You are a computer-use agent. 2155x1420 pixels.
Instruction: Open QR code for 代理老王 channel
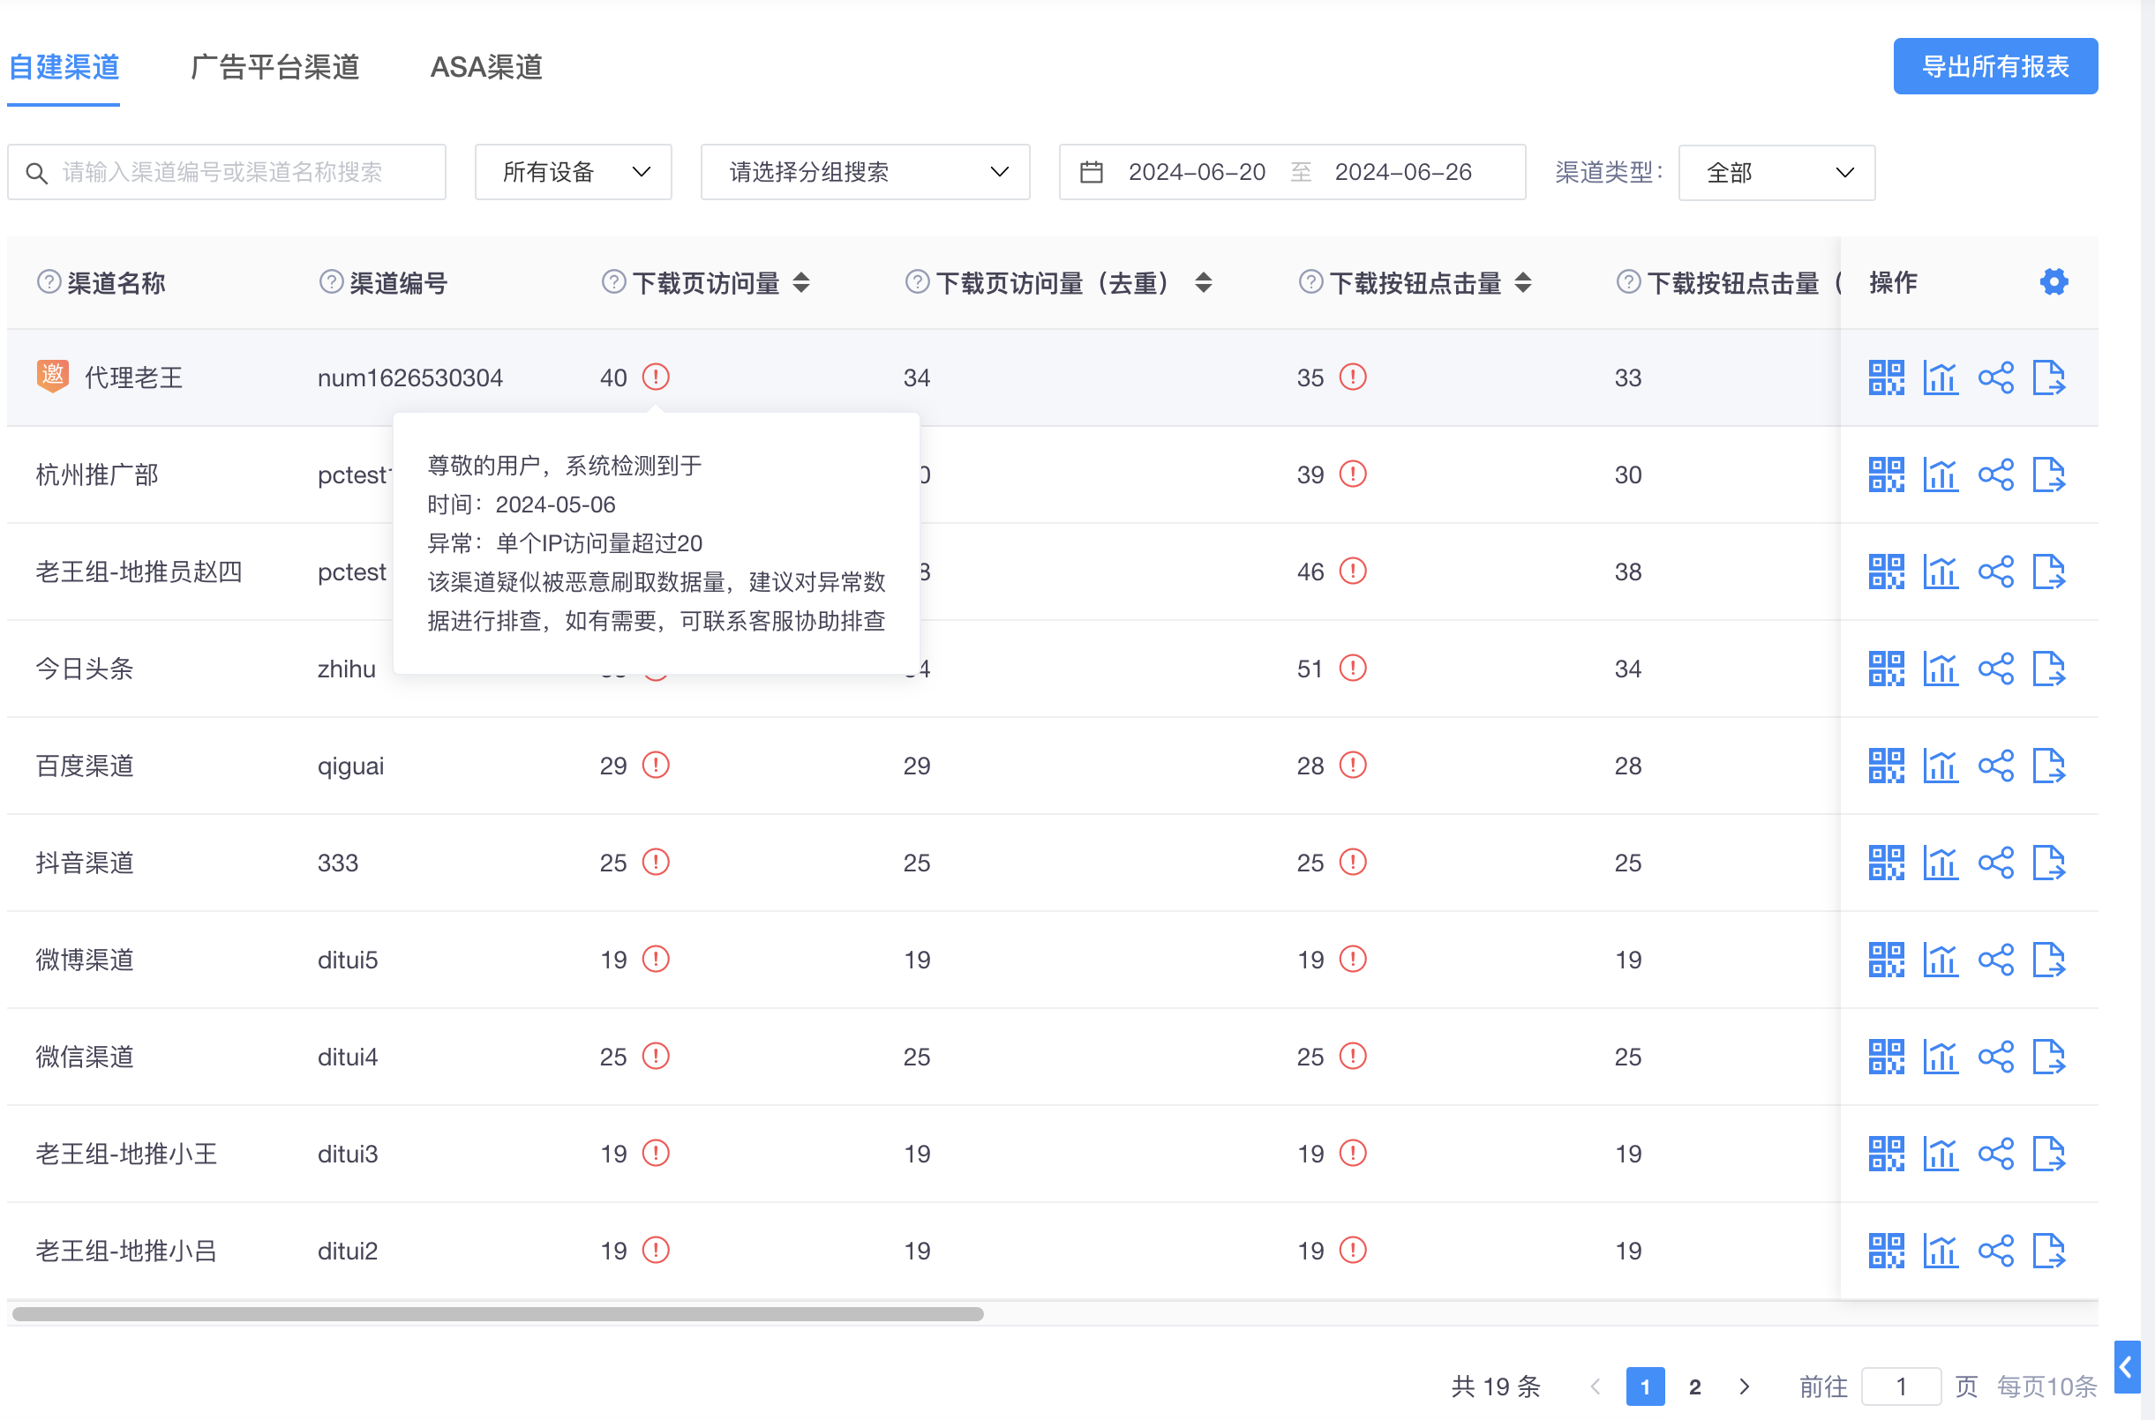[x=1886, y=377]
